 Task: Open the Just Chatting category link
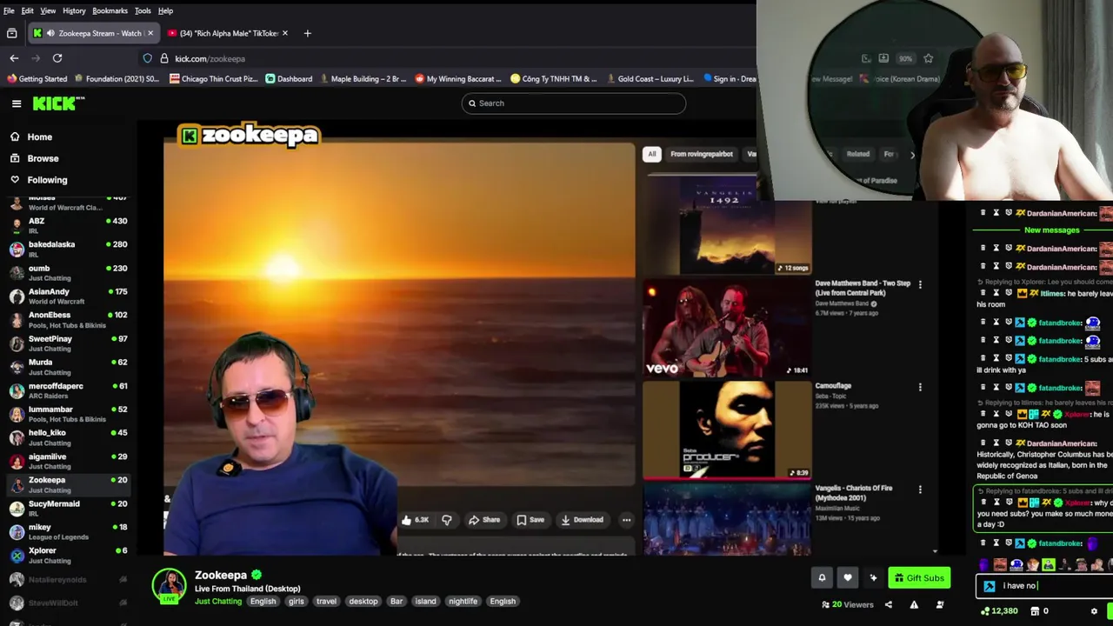point(218,601)
